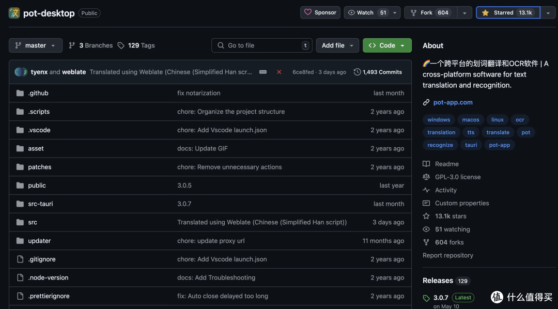The width and height of the screenshot is (558, 309).
Task: Open the .scripts folder name
Action: (x=39, y=112)
